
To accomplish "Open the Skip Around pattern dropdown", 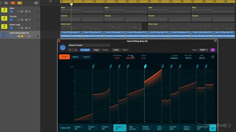I will click(133, 128).
